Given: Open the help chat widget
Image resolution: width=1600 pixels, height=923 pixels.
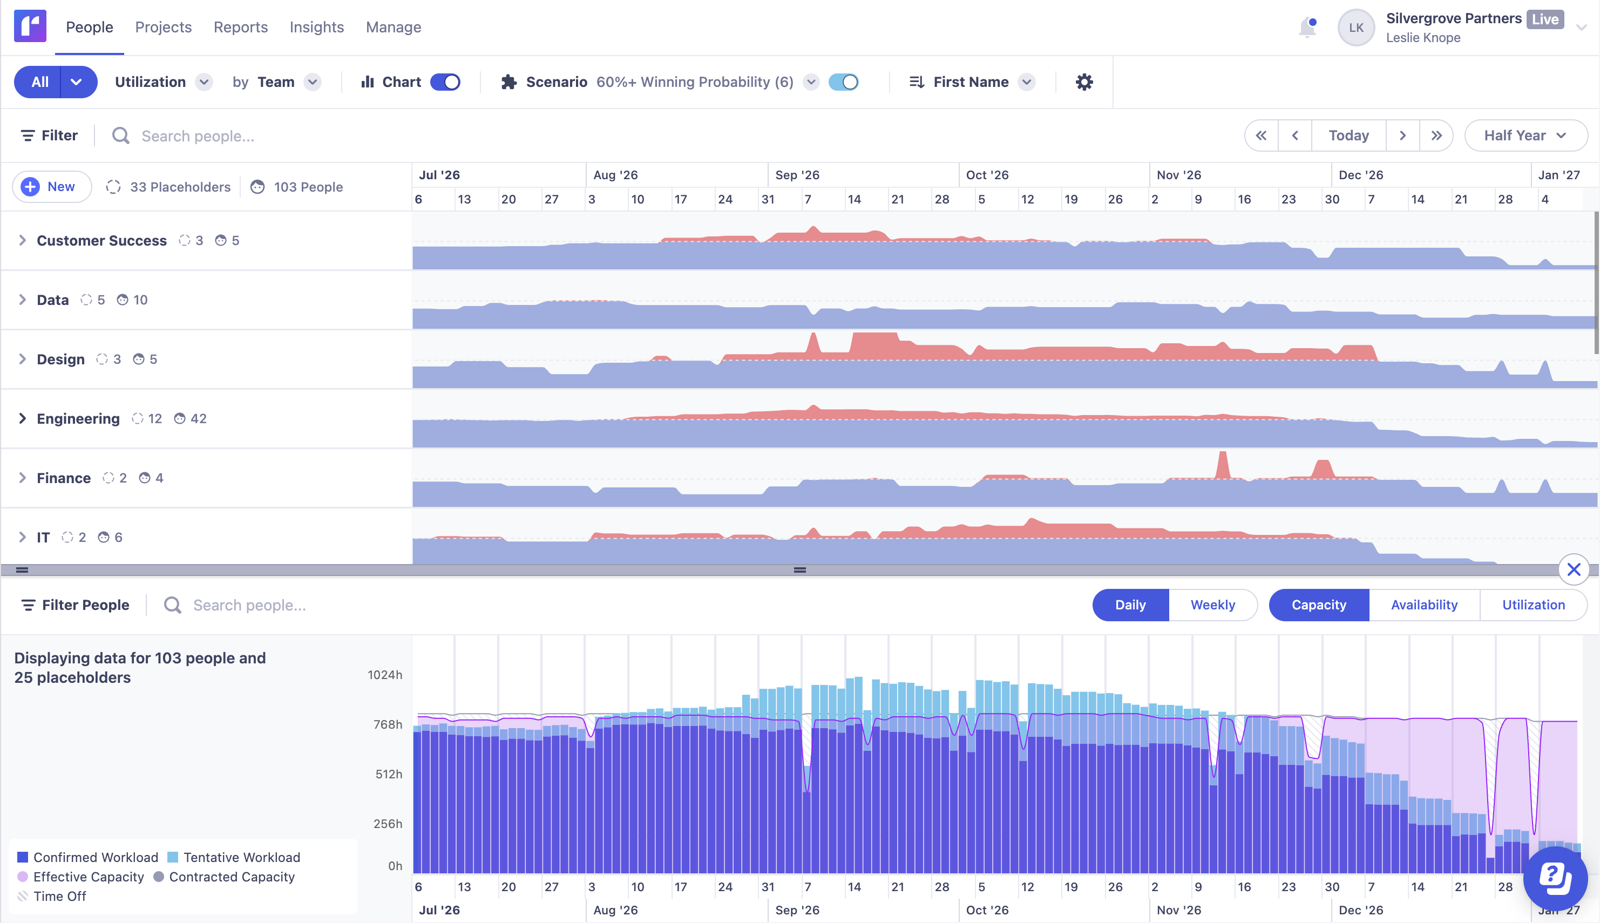Looking at the screenshot, I should pos(1555,878).
